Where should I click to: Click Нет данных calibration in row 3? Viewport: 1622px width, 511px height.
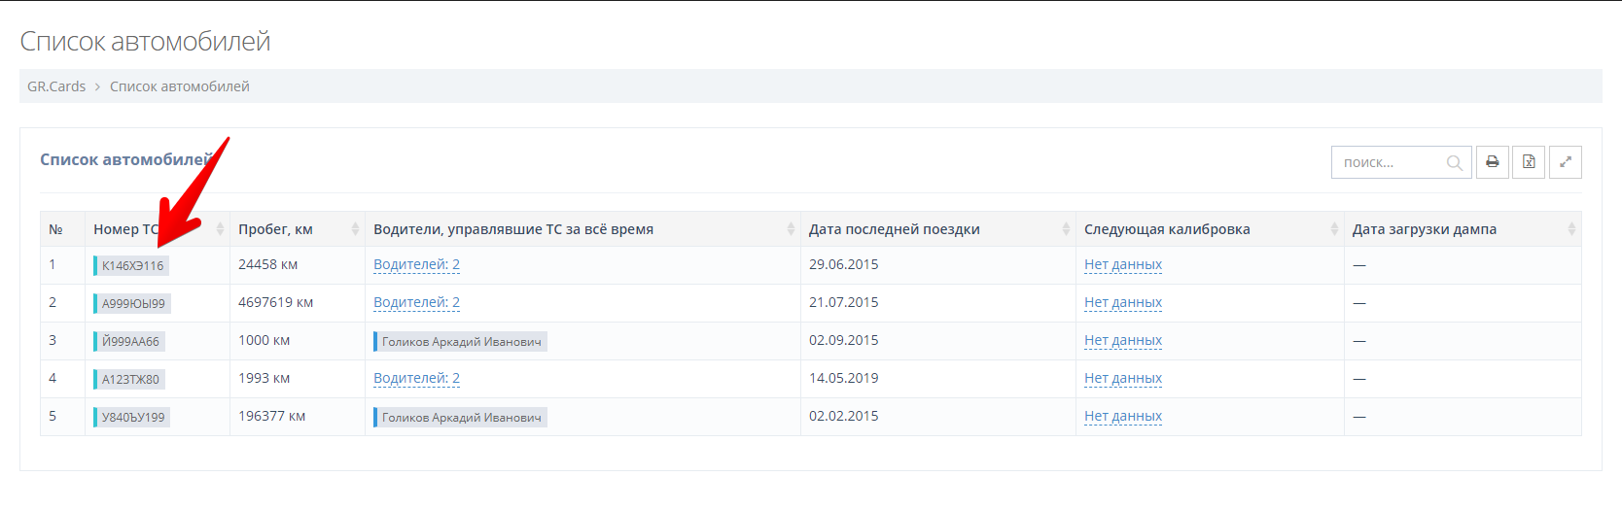pos(1122,340)
